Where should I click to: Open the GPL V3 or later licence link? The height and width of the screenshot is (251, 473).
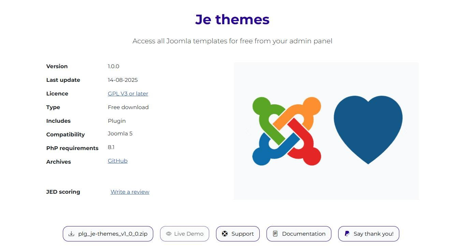pyautogui.click(x=128, y=94)
